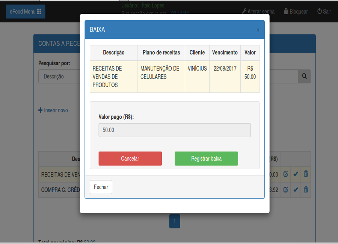Click edit icon in second table row
Viewport: 338px width, 244px height.
pos(285,190)
